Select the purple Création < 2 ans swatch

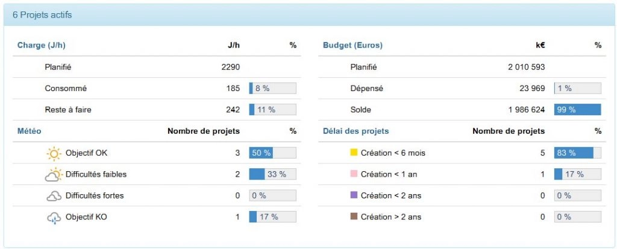coord(354,195)
